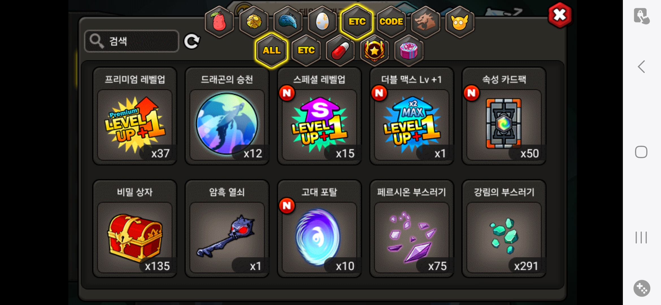This screenshot has width=661, height=305.
Task: Filter by pink gift box icon
Action: coord(409,51)
